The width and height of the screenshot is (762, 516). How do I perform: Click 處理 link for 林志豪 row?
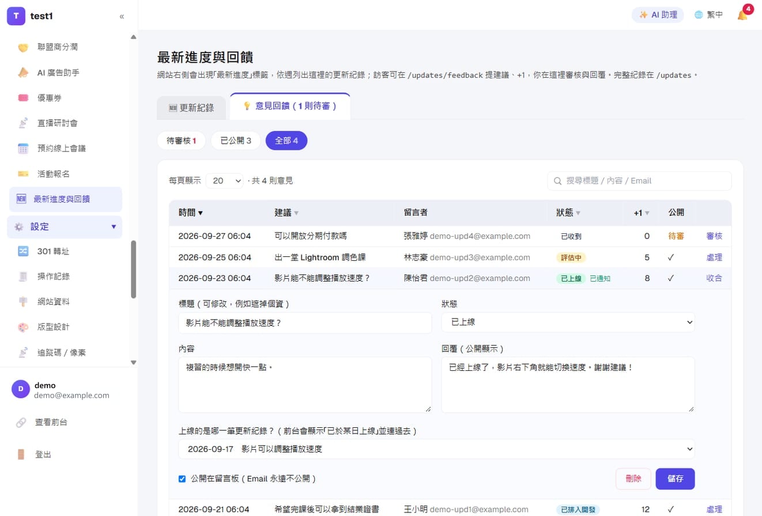(x=714, y=257)
